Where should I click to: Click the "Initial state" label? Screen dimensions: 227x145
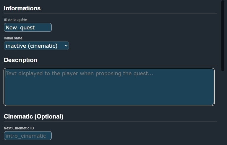tap(13, 38)
